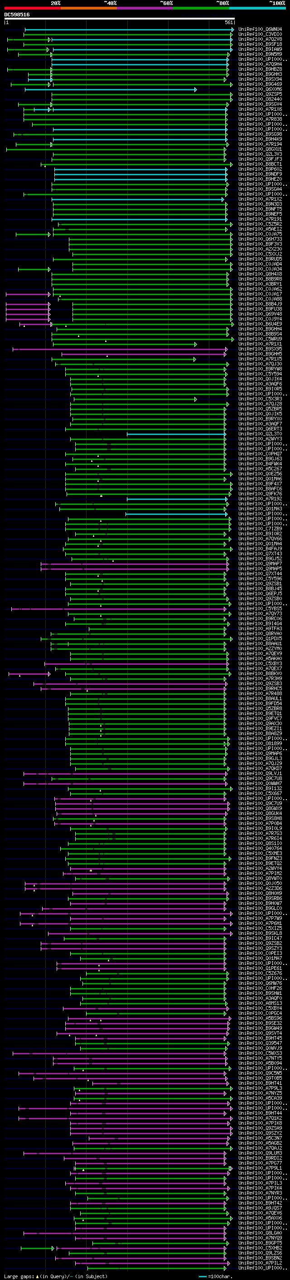The height and width of the screenshot is (1280, 290).
Task: Open the UniRef100_Q2L3T0 entry
Action: pyautogui.click(x=260, y=434)
